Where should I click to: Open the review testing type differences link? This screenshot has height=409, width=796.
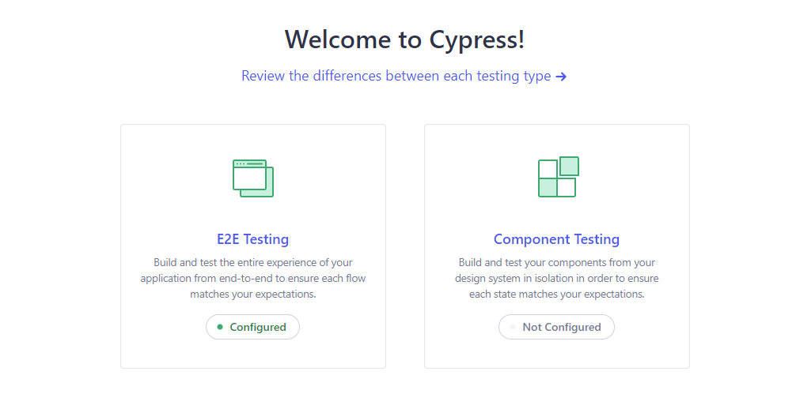(x=396, y=77)
